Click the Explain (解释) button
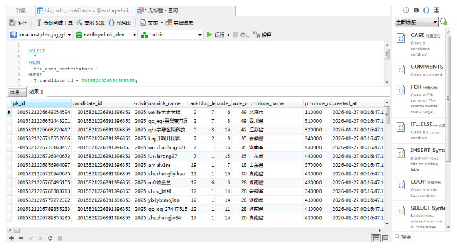The width and height of the screenshot is (457, 249). (263, 35)
